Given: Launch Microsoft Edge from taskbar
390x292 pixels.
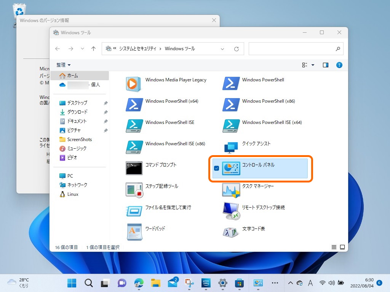Looking at the screenshot, I should click(139, 283).
